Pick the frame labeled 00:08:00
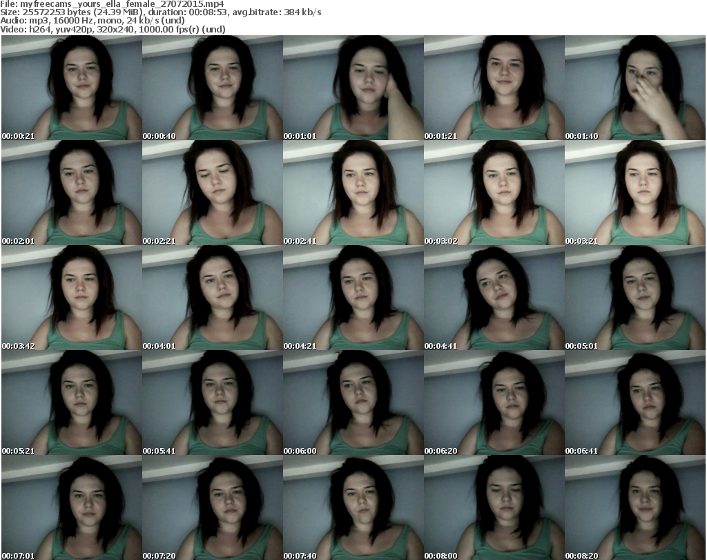The width and height of the screenshot is (707, 560). pos(494,508)
